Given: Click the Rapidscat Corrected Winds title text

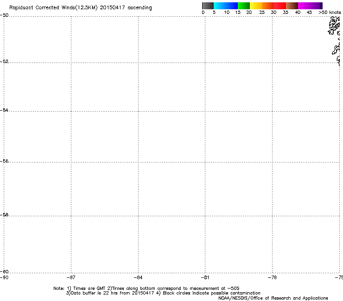Looking at the screenshot, I should pos(81,8).
